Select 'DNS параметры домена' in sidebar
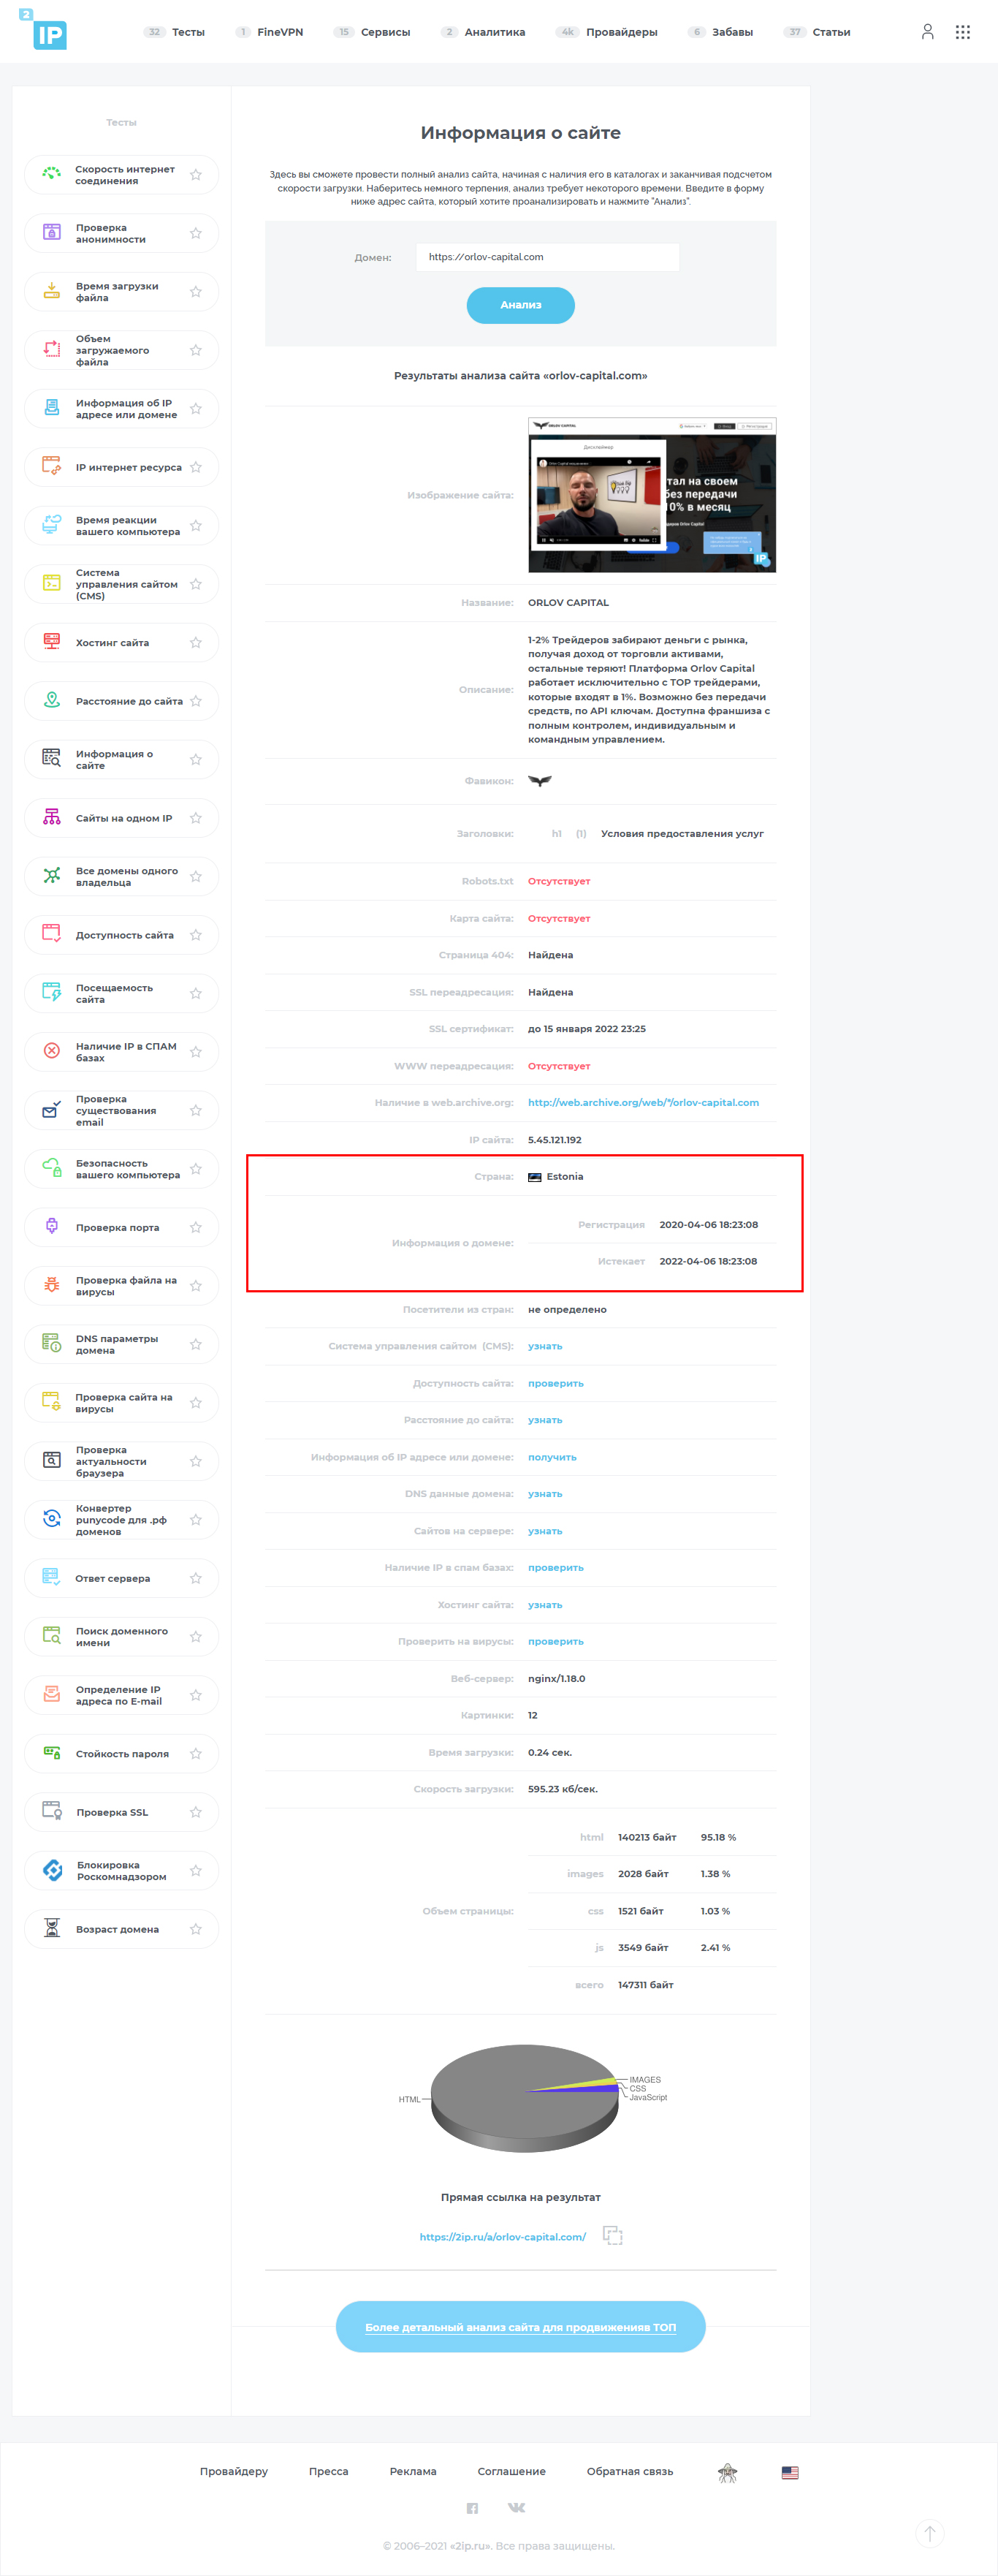Screen dimensions: 998x2576 (x=116, y=1344)
